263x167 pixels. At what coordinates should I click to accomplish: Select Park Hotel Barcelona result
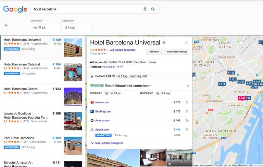tap(42, 146)
